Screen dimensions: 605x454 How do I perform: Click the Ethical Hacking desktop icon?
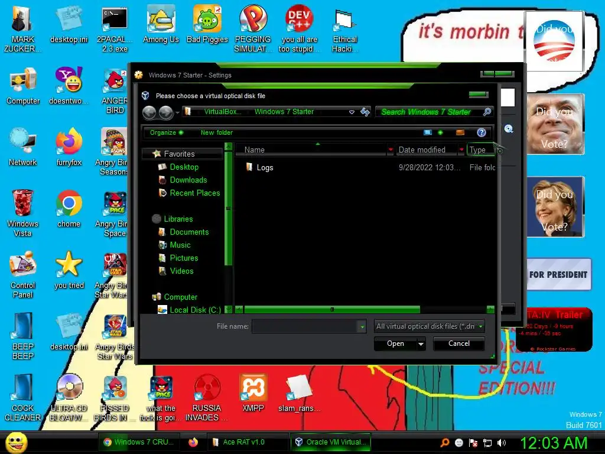point(345,31)
